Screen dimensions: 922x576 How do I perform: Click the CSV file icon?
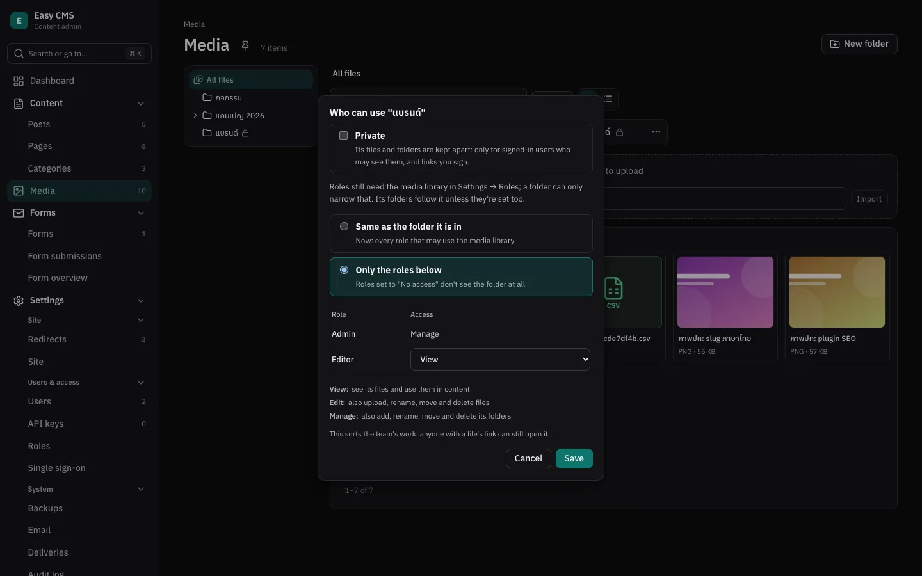point(613,292)
